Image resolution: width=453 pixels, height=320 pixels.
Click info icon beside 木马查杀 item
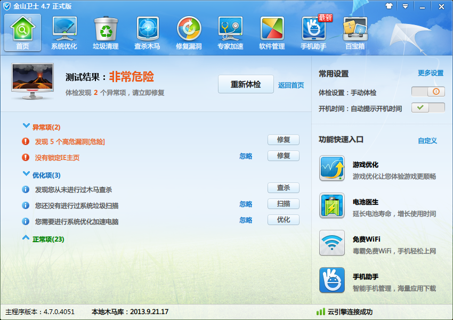tap(26, 189)
